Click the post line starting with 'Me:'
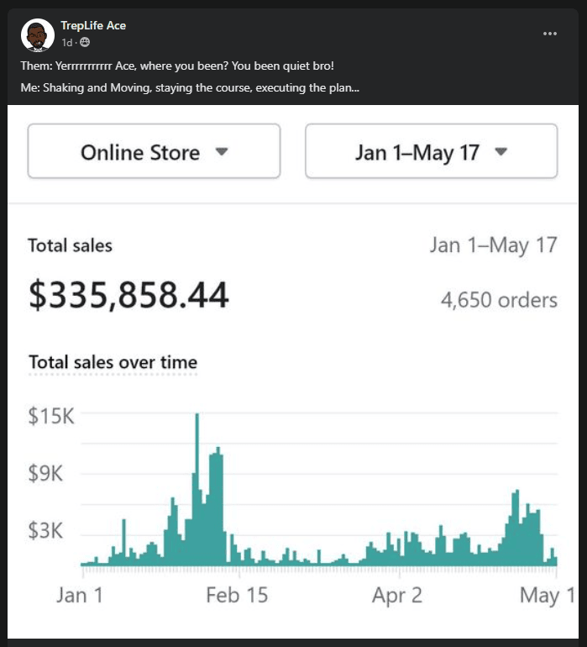 pos(189,88)
